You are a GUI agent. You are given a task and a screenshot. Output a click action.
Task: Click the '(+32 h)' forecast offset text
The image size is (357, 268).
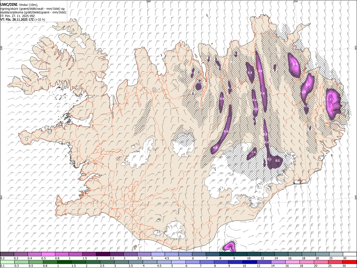(40, 20)
